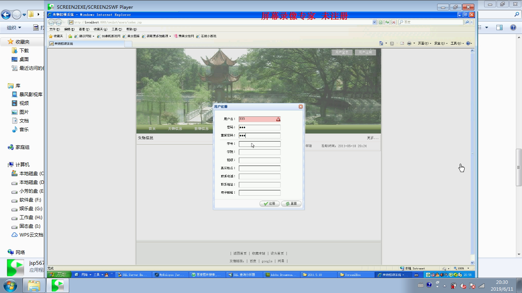Open the 工具(O) command bar dropdown

[x=457, y=43]
